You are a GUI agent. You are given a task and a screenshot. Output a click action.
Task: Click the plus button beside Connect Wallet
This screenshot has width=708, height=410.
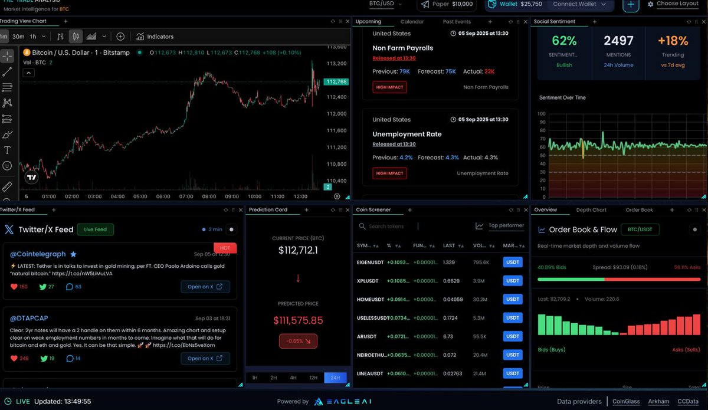(631, 5)
